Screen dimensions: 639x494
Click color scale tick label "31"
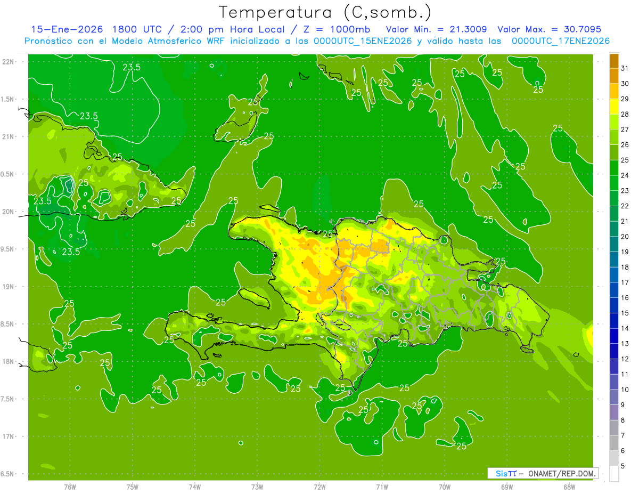coord(625,68)
